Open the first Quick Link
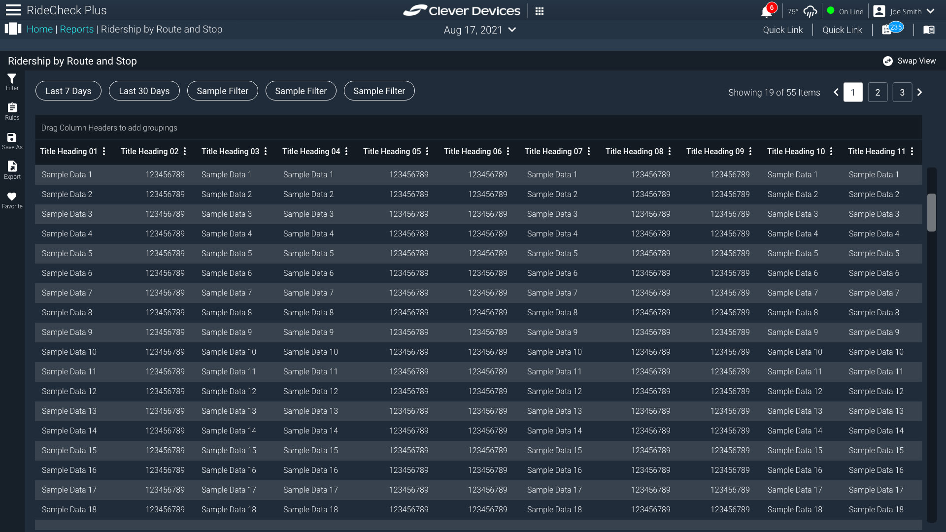This screenshot has width=946, height=532. click(783, 30)
